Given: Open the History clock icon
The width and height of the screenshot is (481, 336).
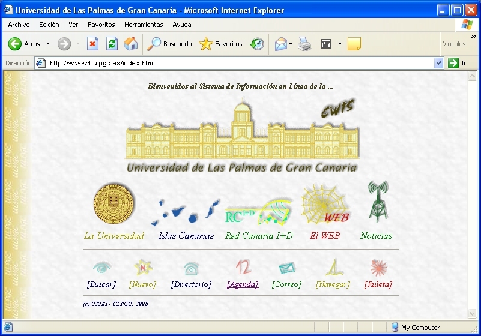Looking at the screenshot, I should (x=257, y=44).
